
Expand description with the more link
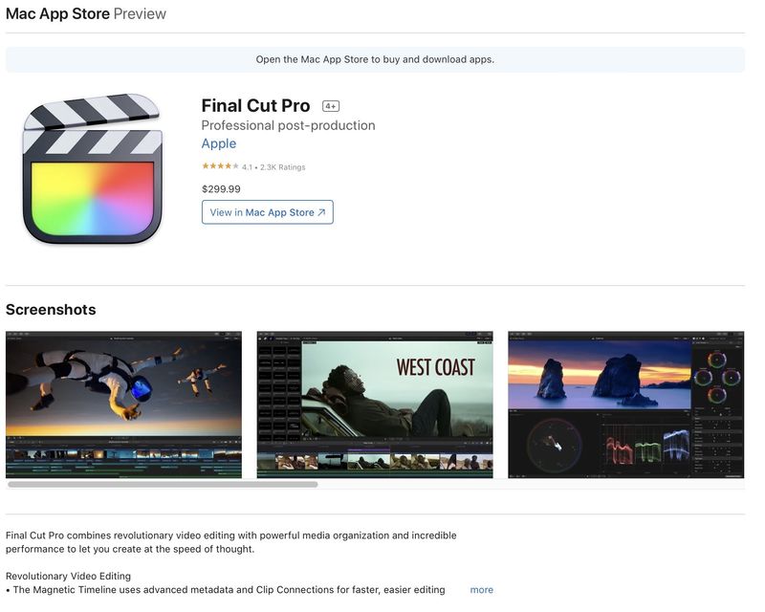click(x=482, y=590)
